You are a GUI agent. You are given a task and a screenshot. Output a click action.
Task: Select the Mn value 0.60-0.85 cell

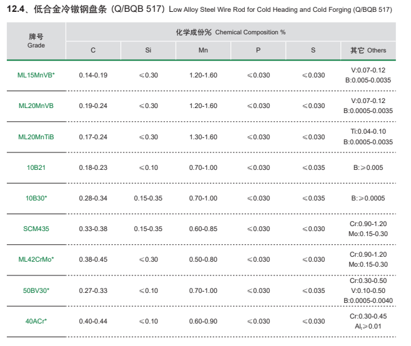coord(203,229)
